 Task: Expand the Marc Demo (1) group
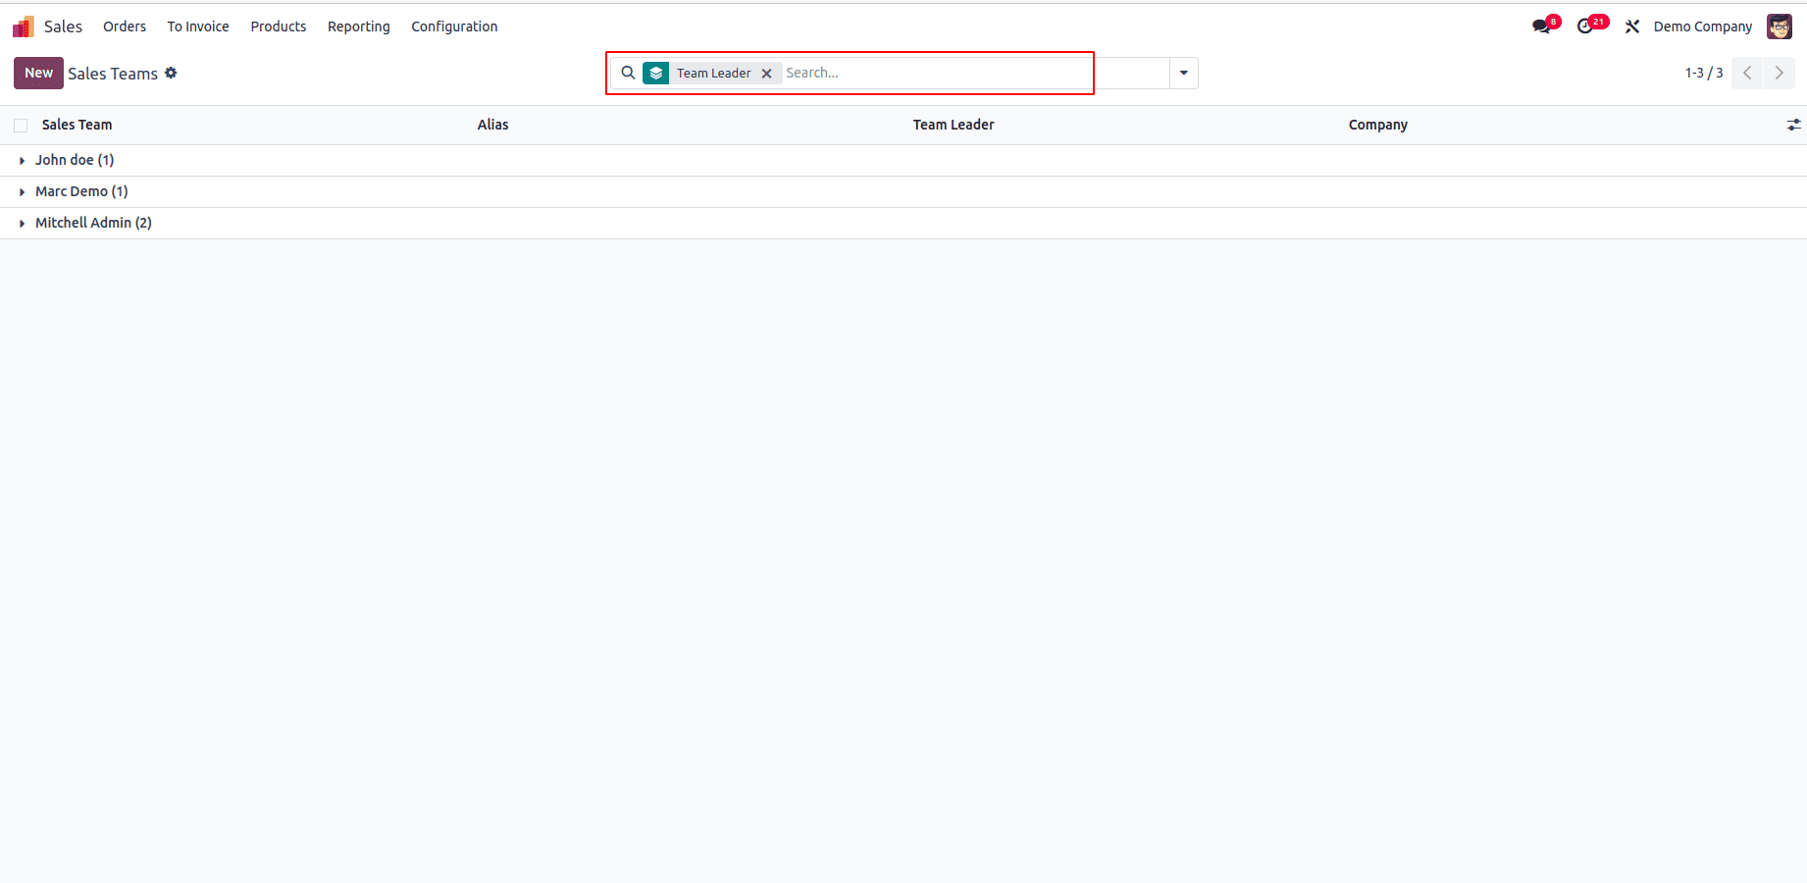point(81,191)
